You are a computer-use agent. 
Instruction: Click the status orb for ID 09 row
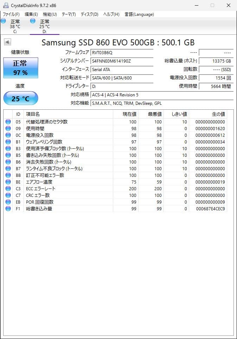click(x=8, y=128)
